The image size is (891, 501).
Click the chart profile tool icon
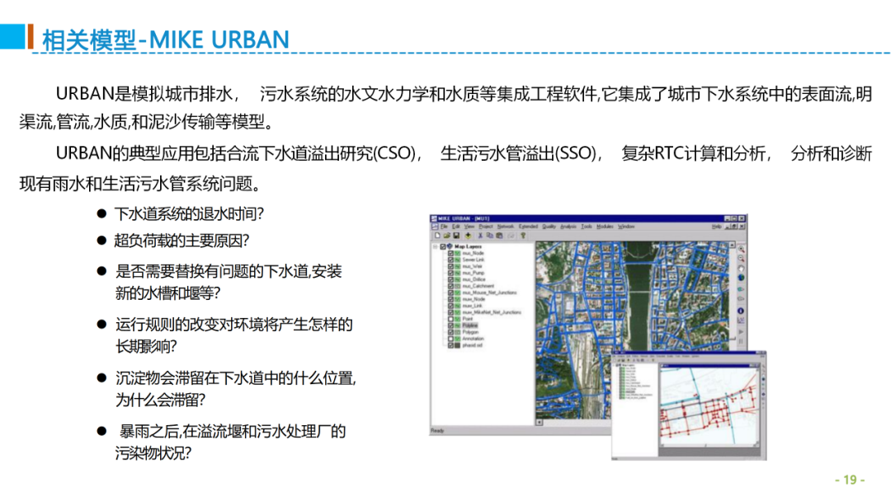click(741, 320)
